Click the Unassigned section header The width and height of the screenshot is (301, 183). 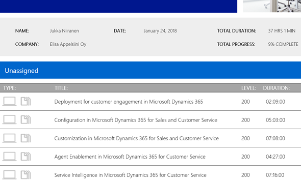[150, 70]
